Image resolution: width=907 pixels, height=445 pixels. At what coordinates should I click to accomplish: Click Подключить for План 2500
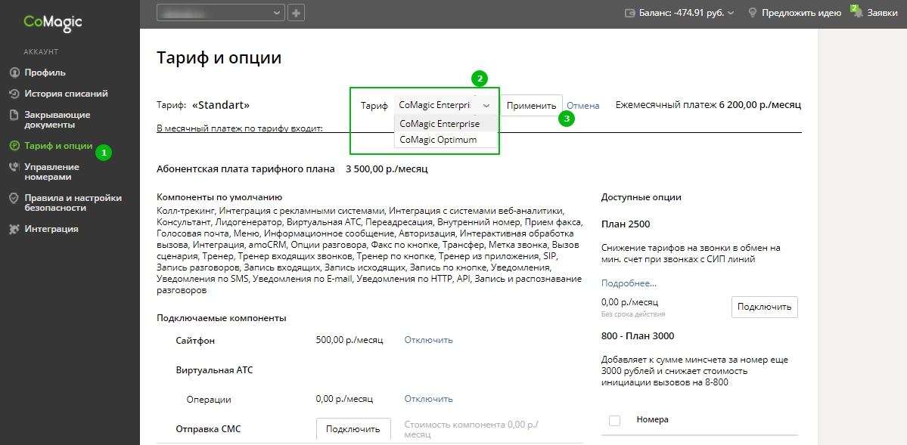pyautogui.click(x=765, y=307)
